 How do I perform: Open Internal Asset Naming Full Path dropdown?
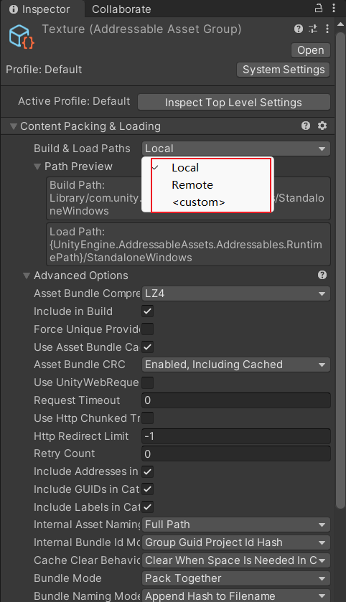tap(235, 525)
